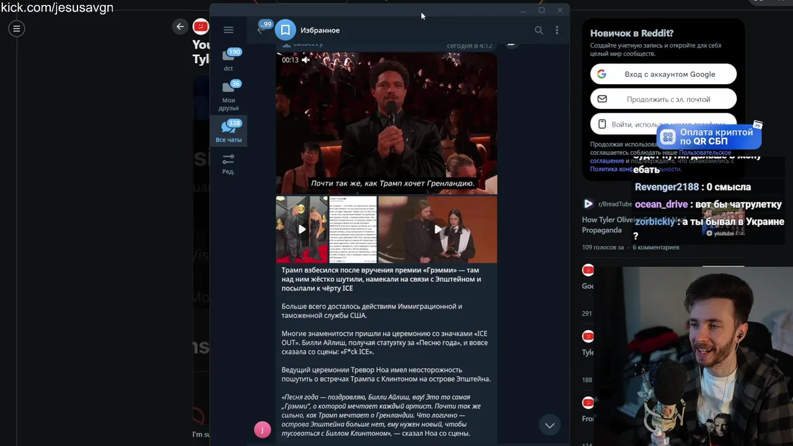Click the Избранное chat title

320,30
